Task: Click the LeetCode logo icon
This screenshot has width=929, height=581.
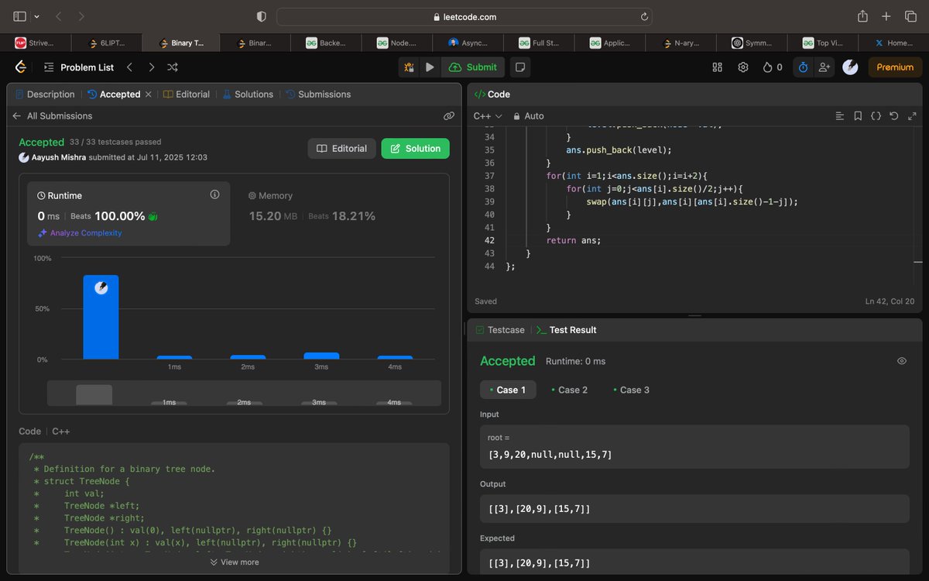Action: [x=21, y=67]
